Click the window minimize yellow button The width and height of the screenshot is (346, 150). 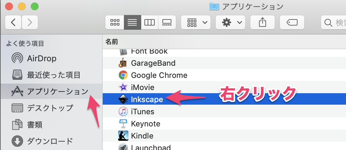(x=22, y=6)
